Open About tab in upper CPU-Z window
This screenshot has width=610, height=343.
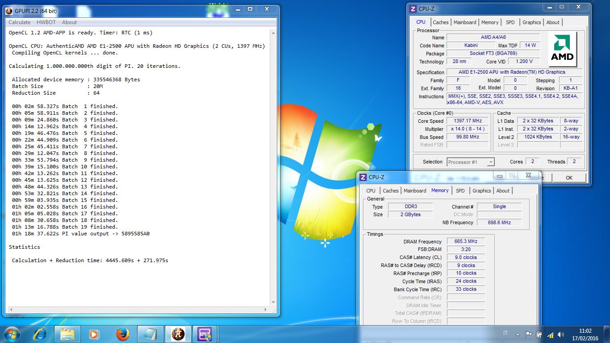[x=553, y=22]
